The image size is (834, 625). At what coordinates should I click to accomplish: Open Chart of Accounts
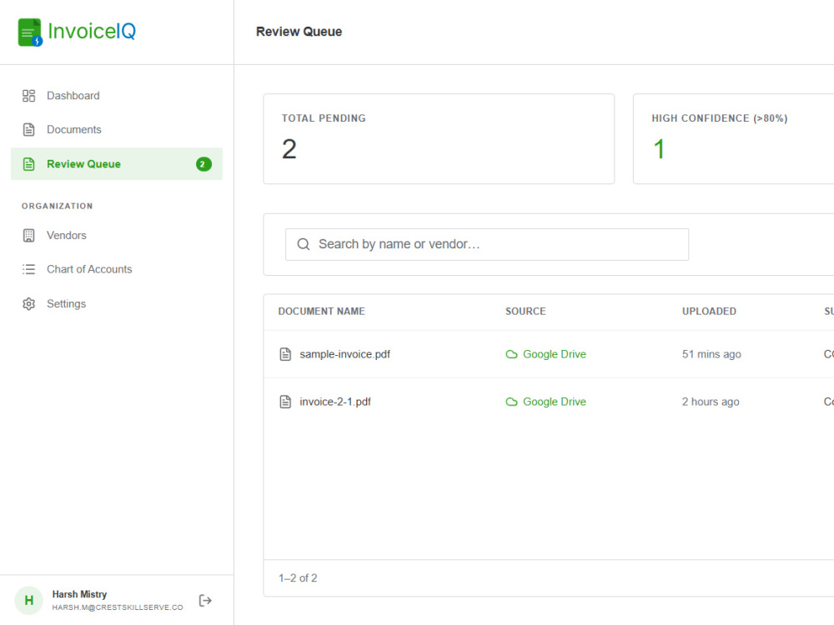click(117, 269)
